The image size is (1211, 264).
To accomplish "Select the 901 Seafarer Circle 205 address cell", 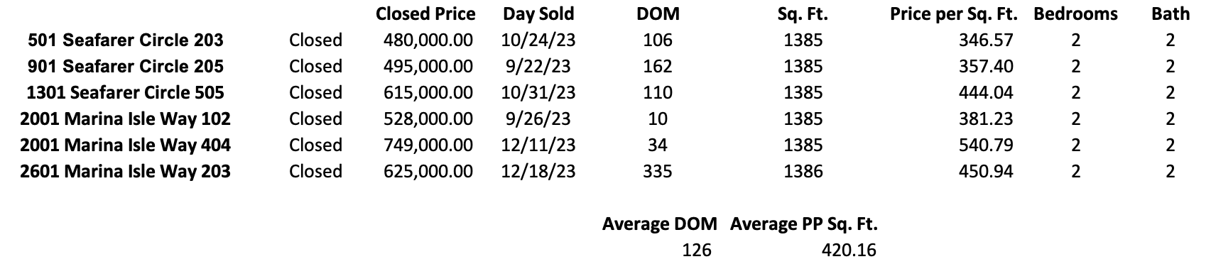I will pyautogui.click(x=126, y=67).
